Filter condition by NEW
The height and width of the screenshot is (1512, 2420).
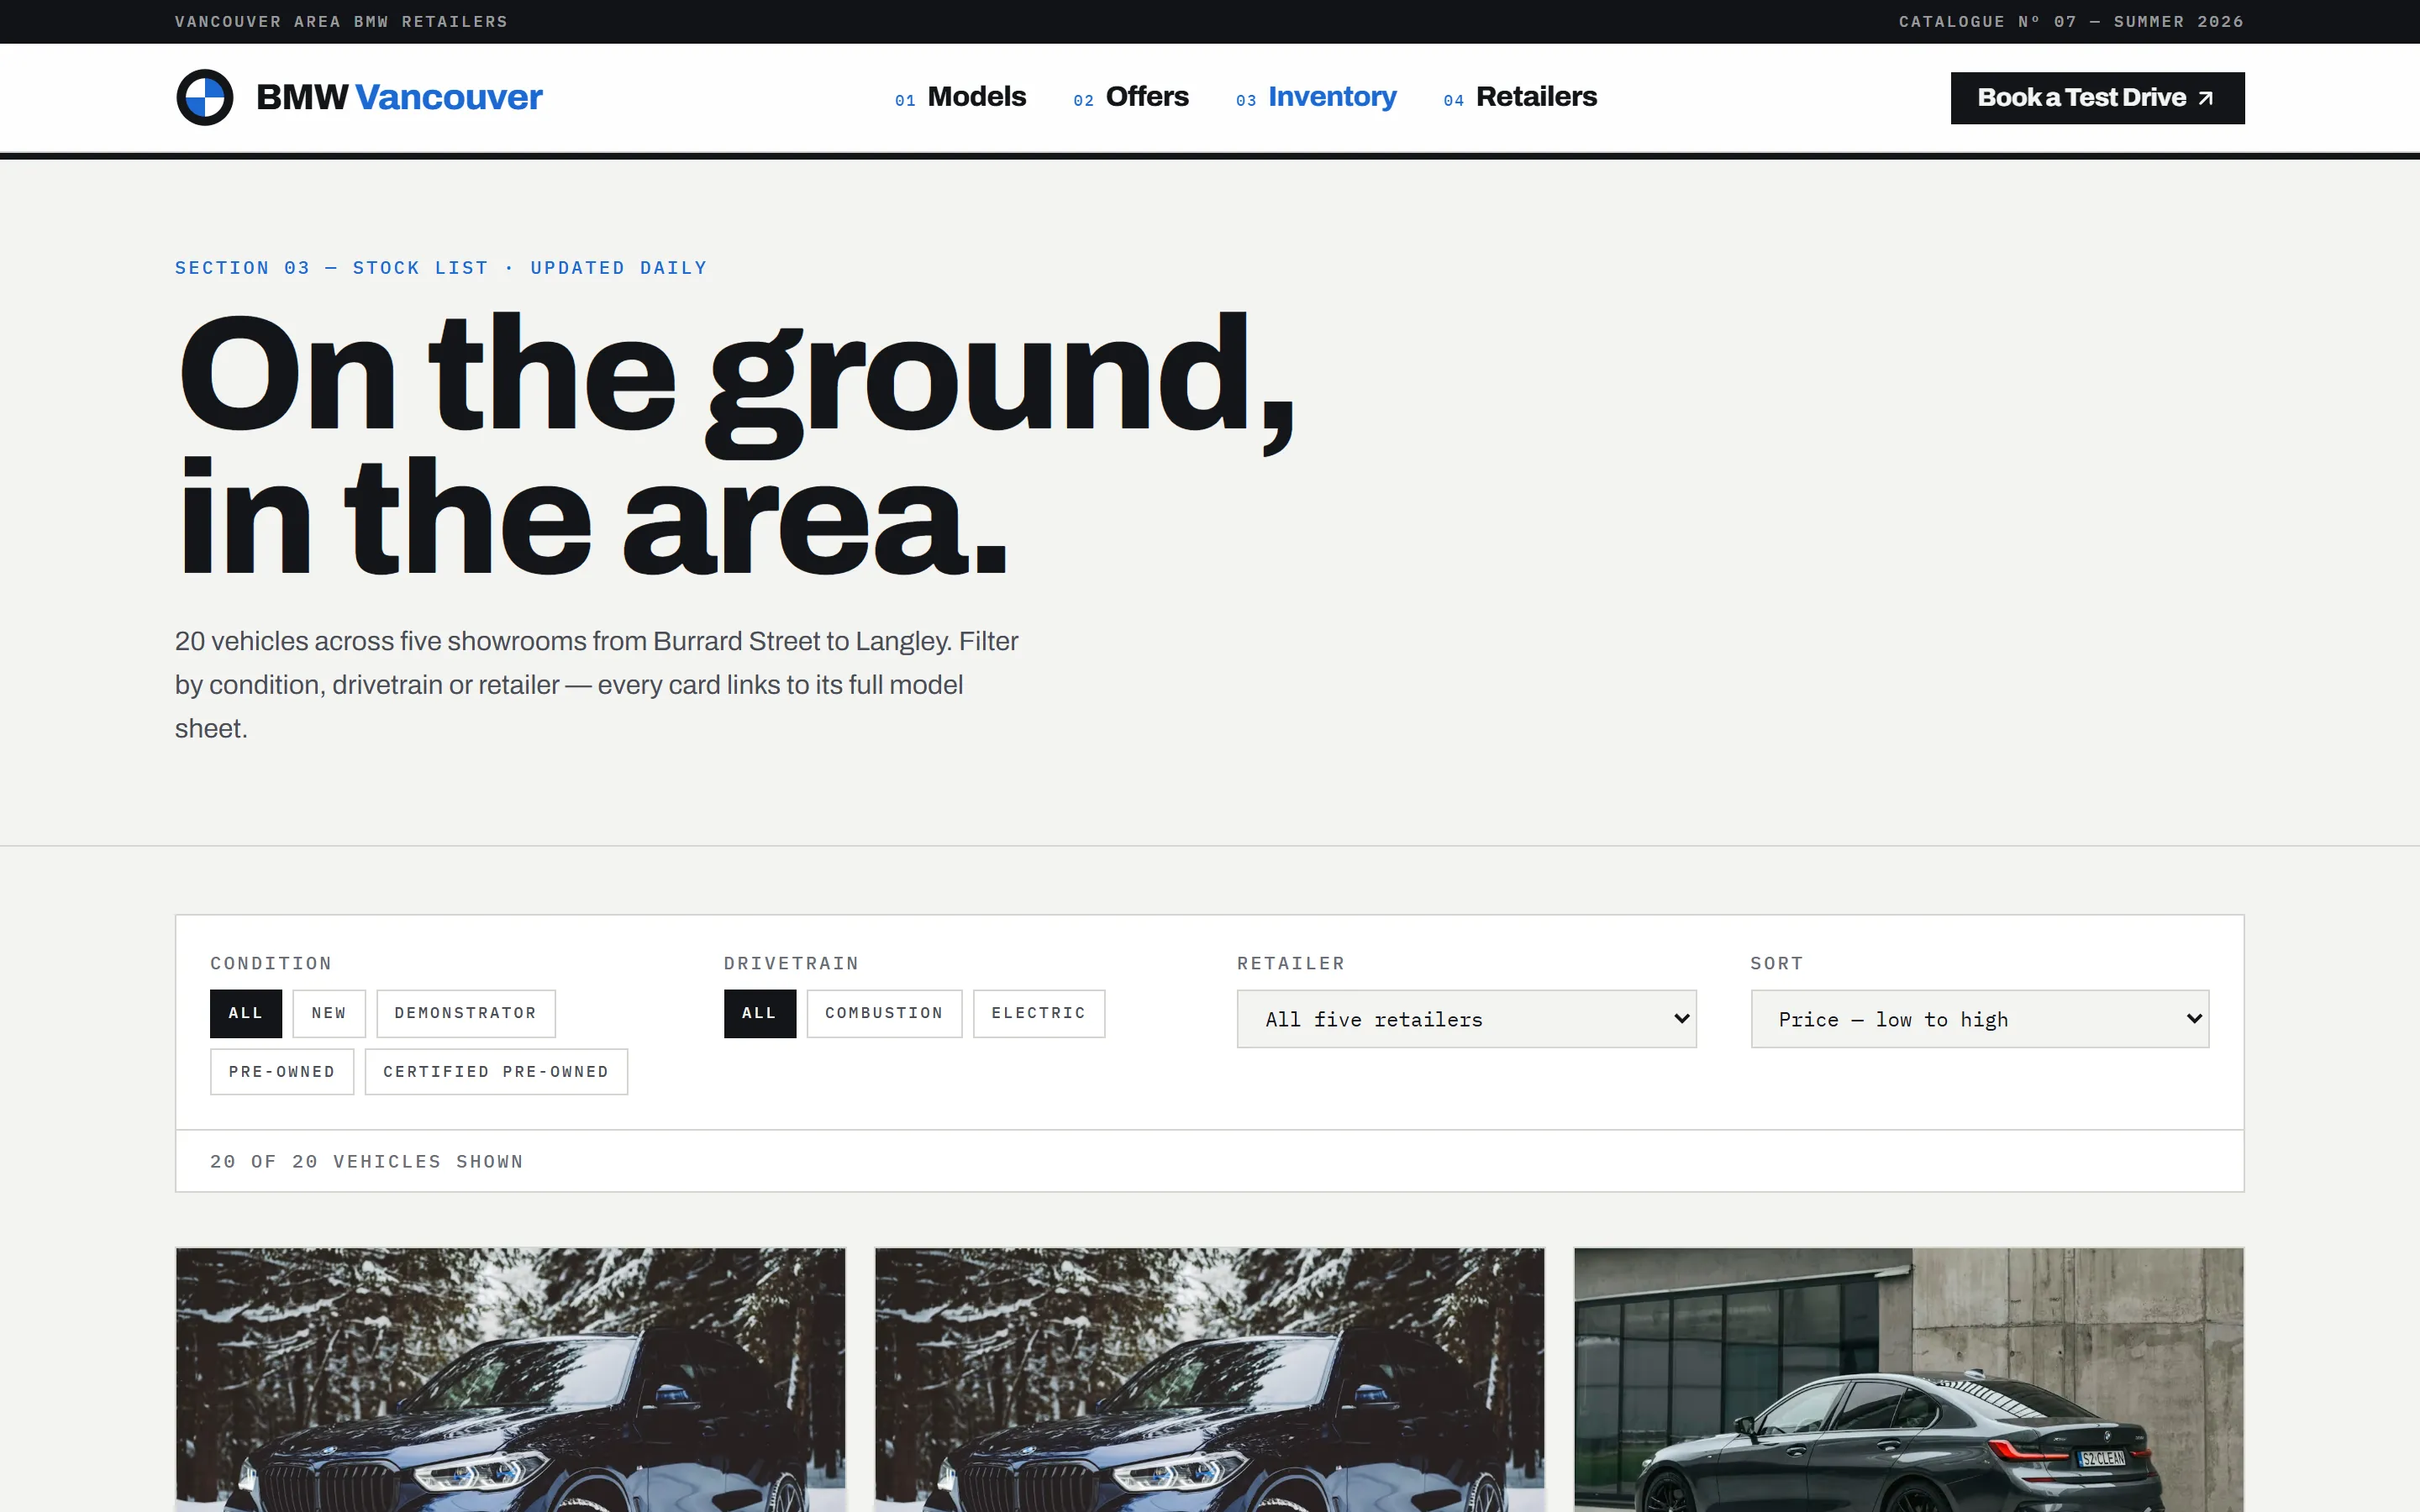(329, 1013)
